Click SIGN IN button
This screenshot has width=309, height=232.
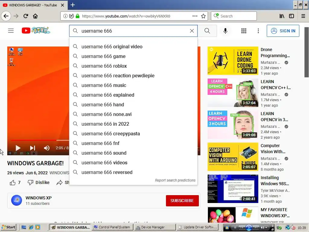tap(283, 31)
